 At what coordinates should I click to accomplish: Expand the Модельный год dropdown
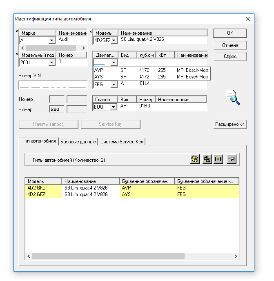(52, 62)
